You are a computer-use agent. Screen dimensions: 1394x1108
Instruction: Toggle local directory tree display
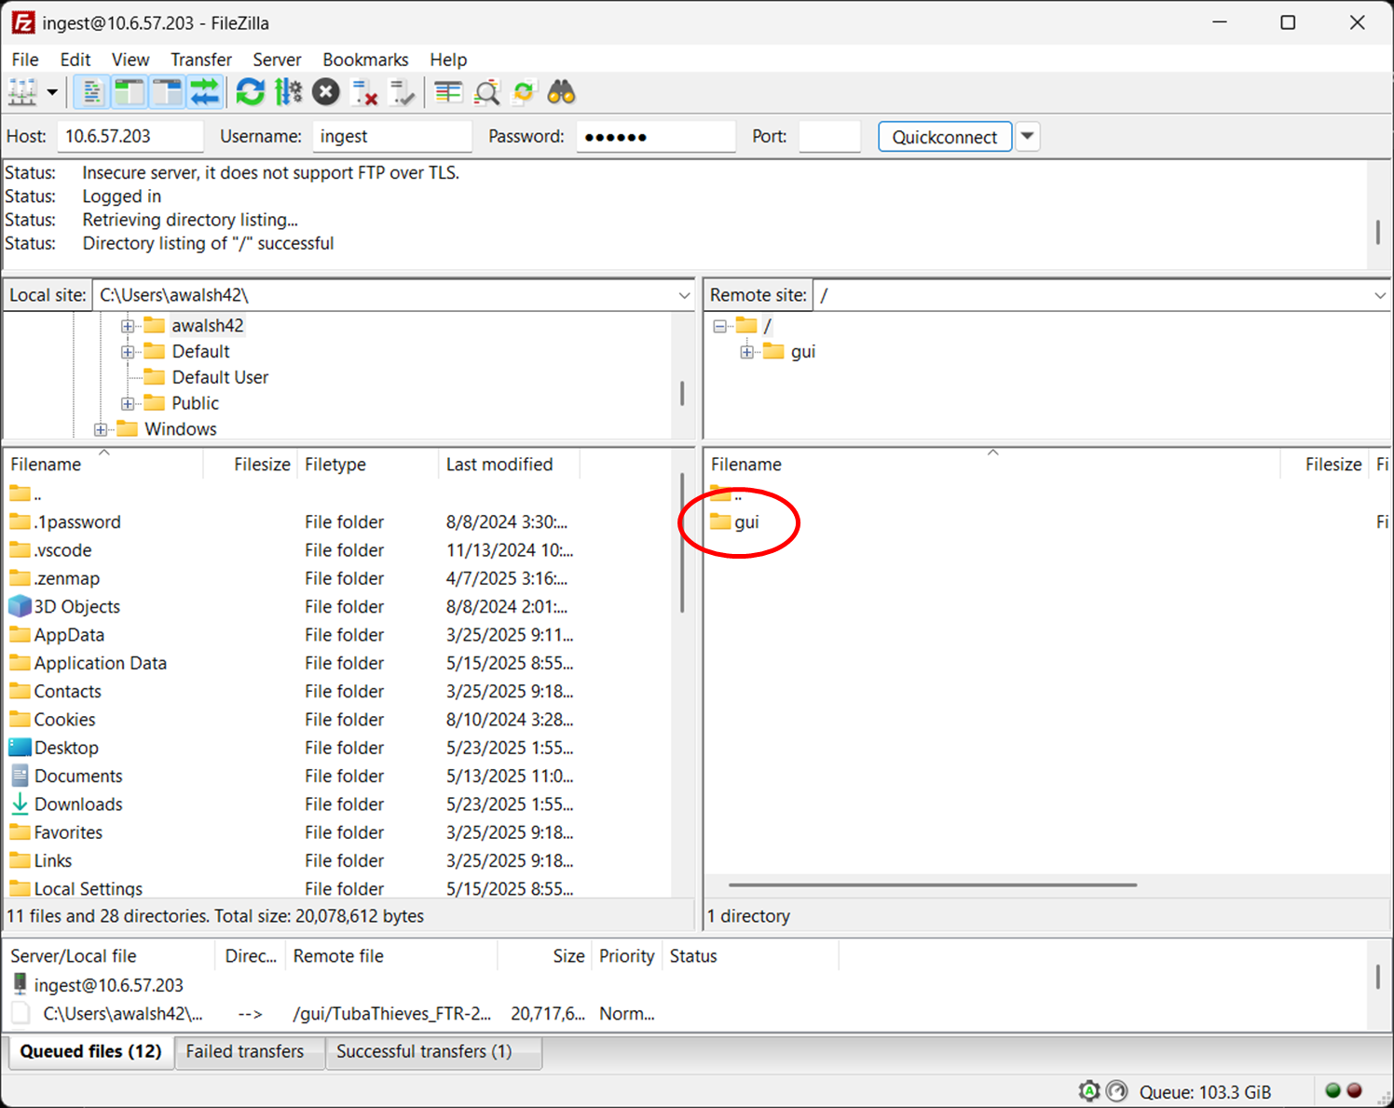point(130,92)
